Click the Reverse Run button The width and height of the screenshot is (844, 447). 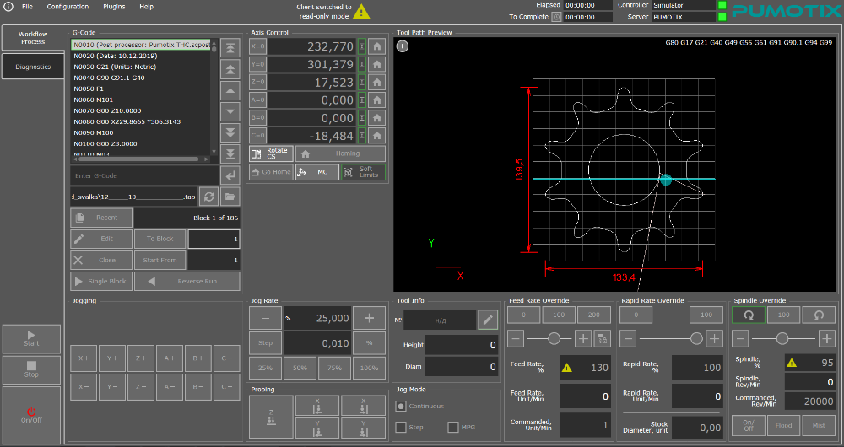(187, 282)
